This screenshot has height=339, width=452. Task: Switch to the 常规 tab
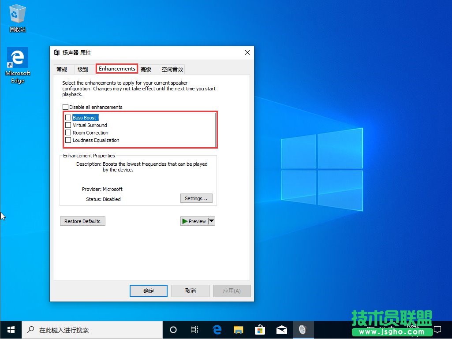pos(64,69)
